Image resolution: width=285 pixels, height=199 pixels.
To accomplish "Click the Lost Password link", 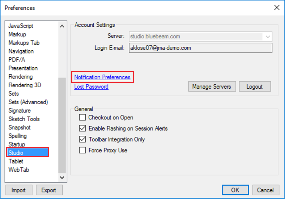I will point(91,86).
